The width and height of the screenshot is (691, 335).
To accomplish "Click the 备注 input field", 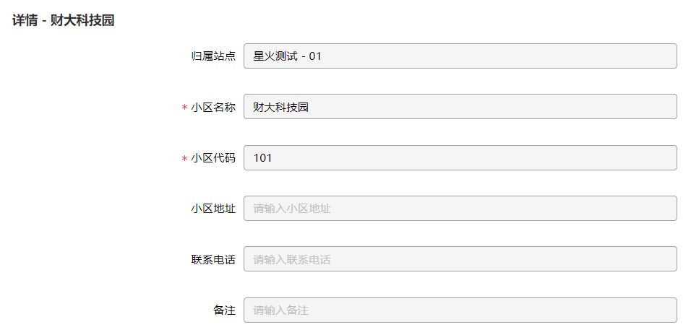I will coord(460,310).
